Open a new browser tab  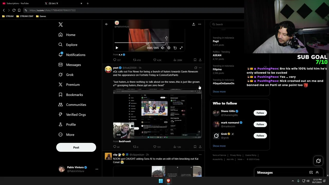click(x=88, y=3)
